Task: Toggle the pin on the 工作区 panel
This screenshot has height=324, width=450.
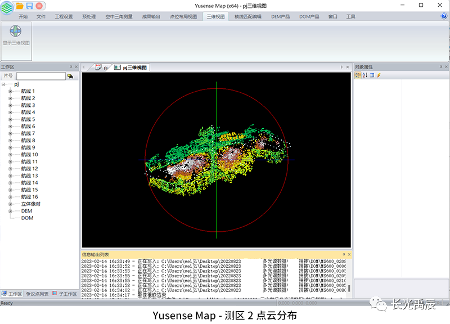Action: [70, 66]
